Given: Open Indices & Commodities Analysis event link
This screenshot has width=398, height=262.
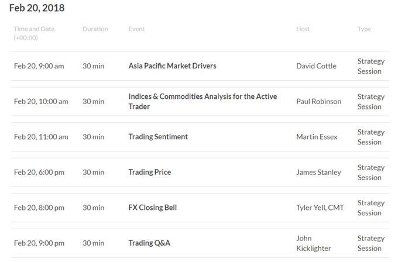Looking at the screenshot, I should 203,101.
